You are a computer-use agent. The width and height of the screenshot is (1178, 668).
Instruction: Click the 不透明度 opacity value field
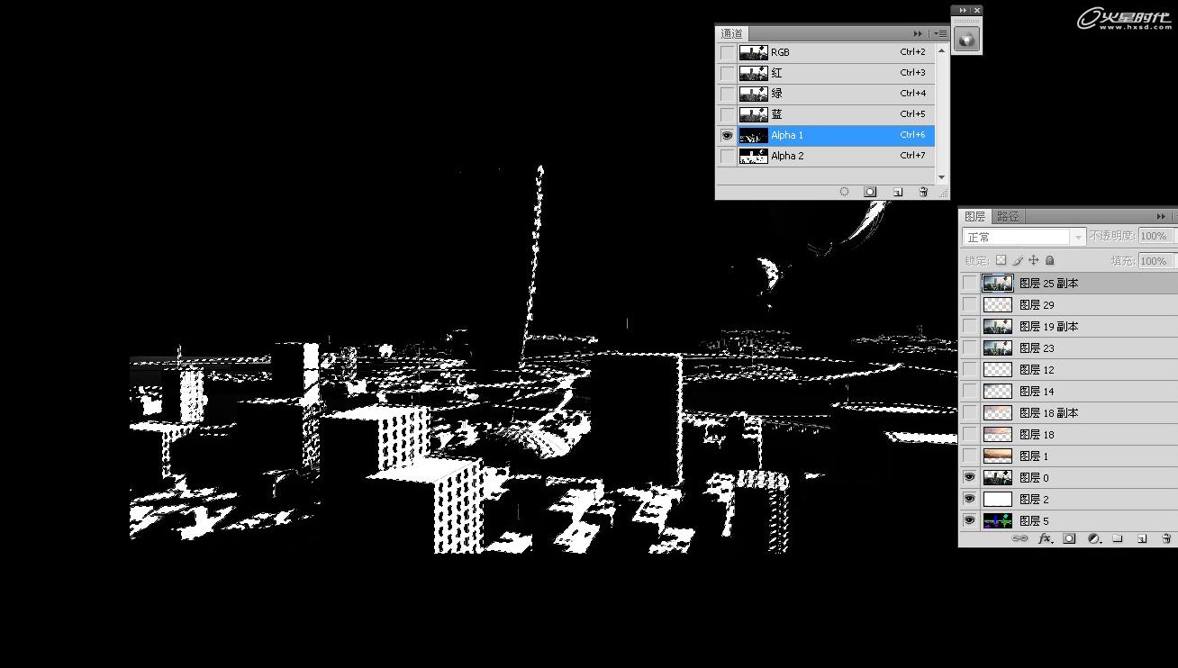(x=1154, y=235)
